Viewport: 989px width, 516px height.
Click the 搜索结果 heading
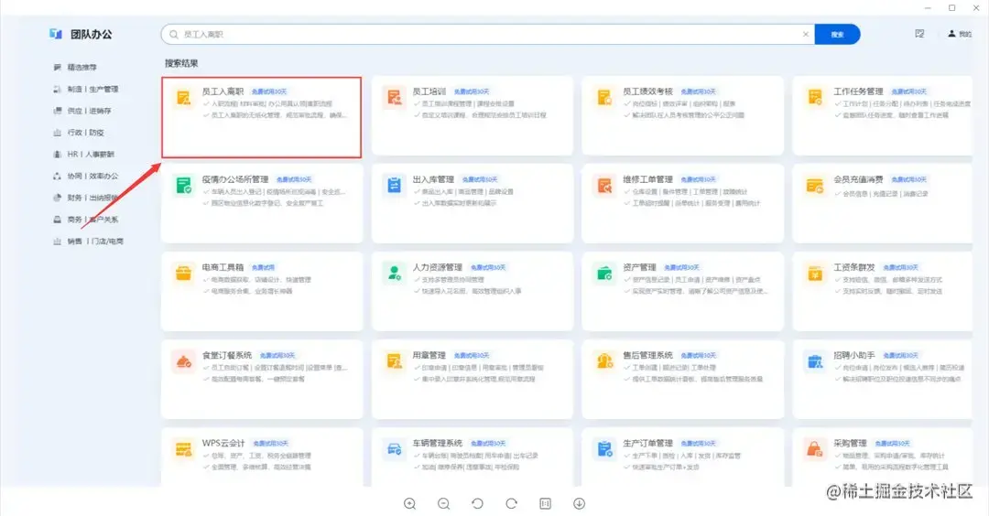coord(181,63)
